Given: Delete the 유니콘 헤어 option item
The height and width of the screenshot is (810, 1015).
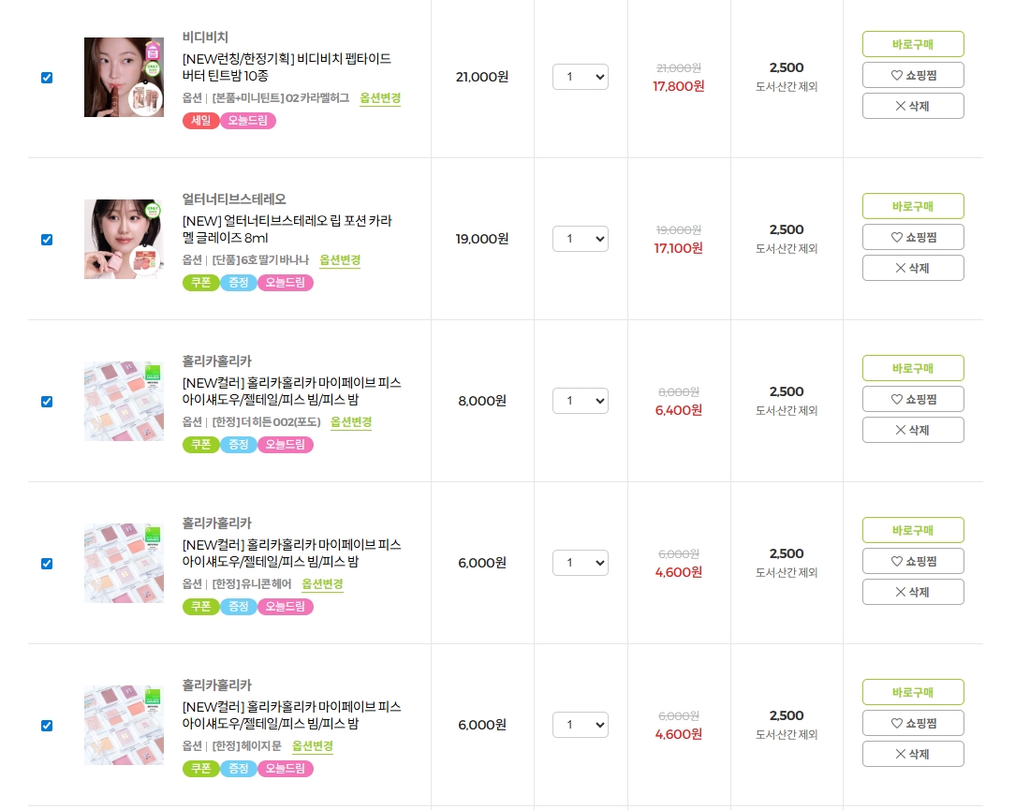Looking at the screenshot, I should click(913, 592).
